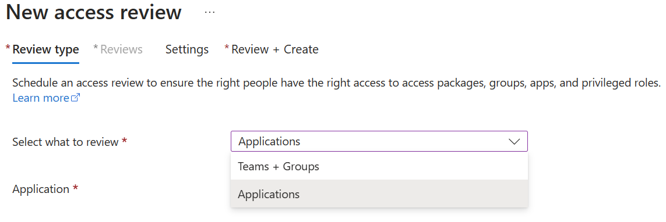Choose Applications from the dropdown list

coord(379,194)
